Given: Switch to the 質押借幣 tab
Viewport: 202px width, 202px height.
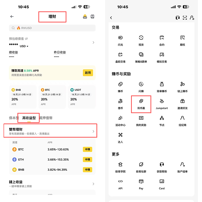Looking at the screenshot, I should click(x=46, y=118).
